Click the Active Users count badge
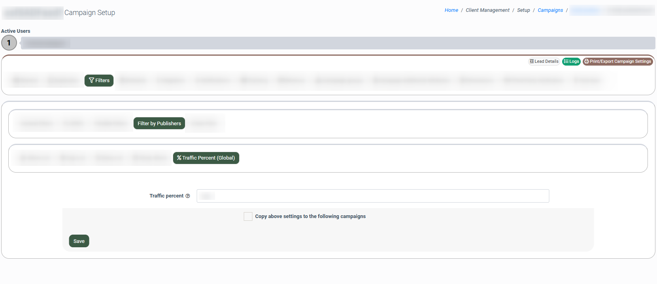This screenshot has height=284, width=657. click(x=9, y=43)
